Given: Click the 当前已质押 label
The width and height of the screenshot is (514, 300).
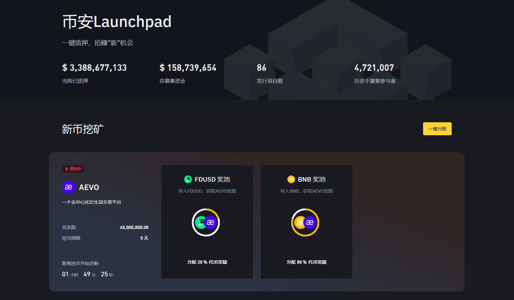Looking at the screenshot, I should coord(75,81).
